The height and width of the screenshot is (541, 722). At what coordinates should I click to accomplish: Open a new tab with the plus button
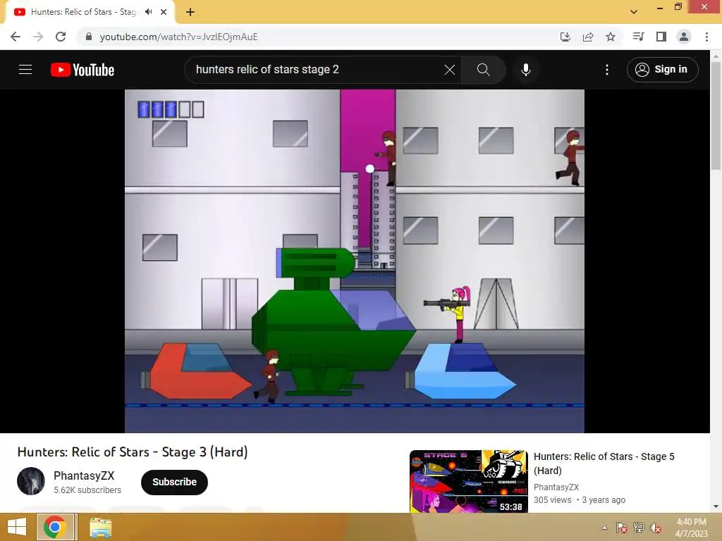[x=190, y=13]
